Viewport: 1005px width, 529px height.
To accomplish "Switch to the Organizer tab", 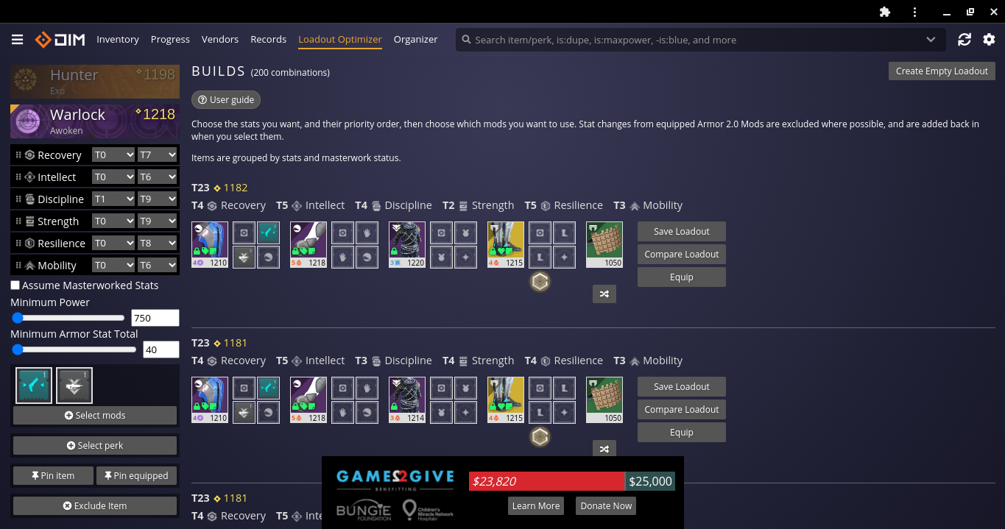I will [415, 40].
